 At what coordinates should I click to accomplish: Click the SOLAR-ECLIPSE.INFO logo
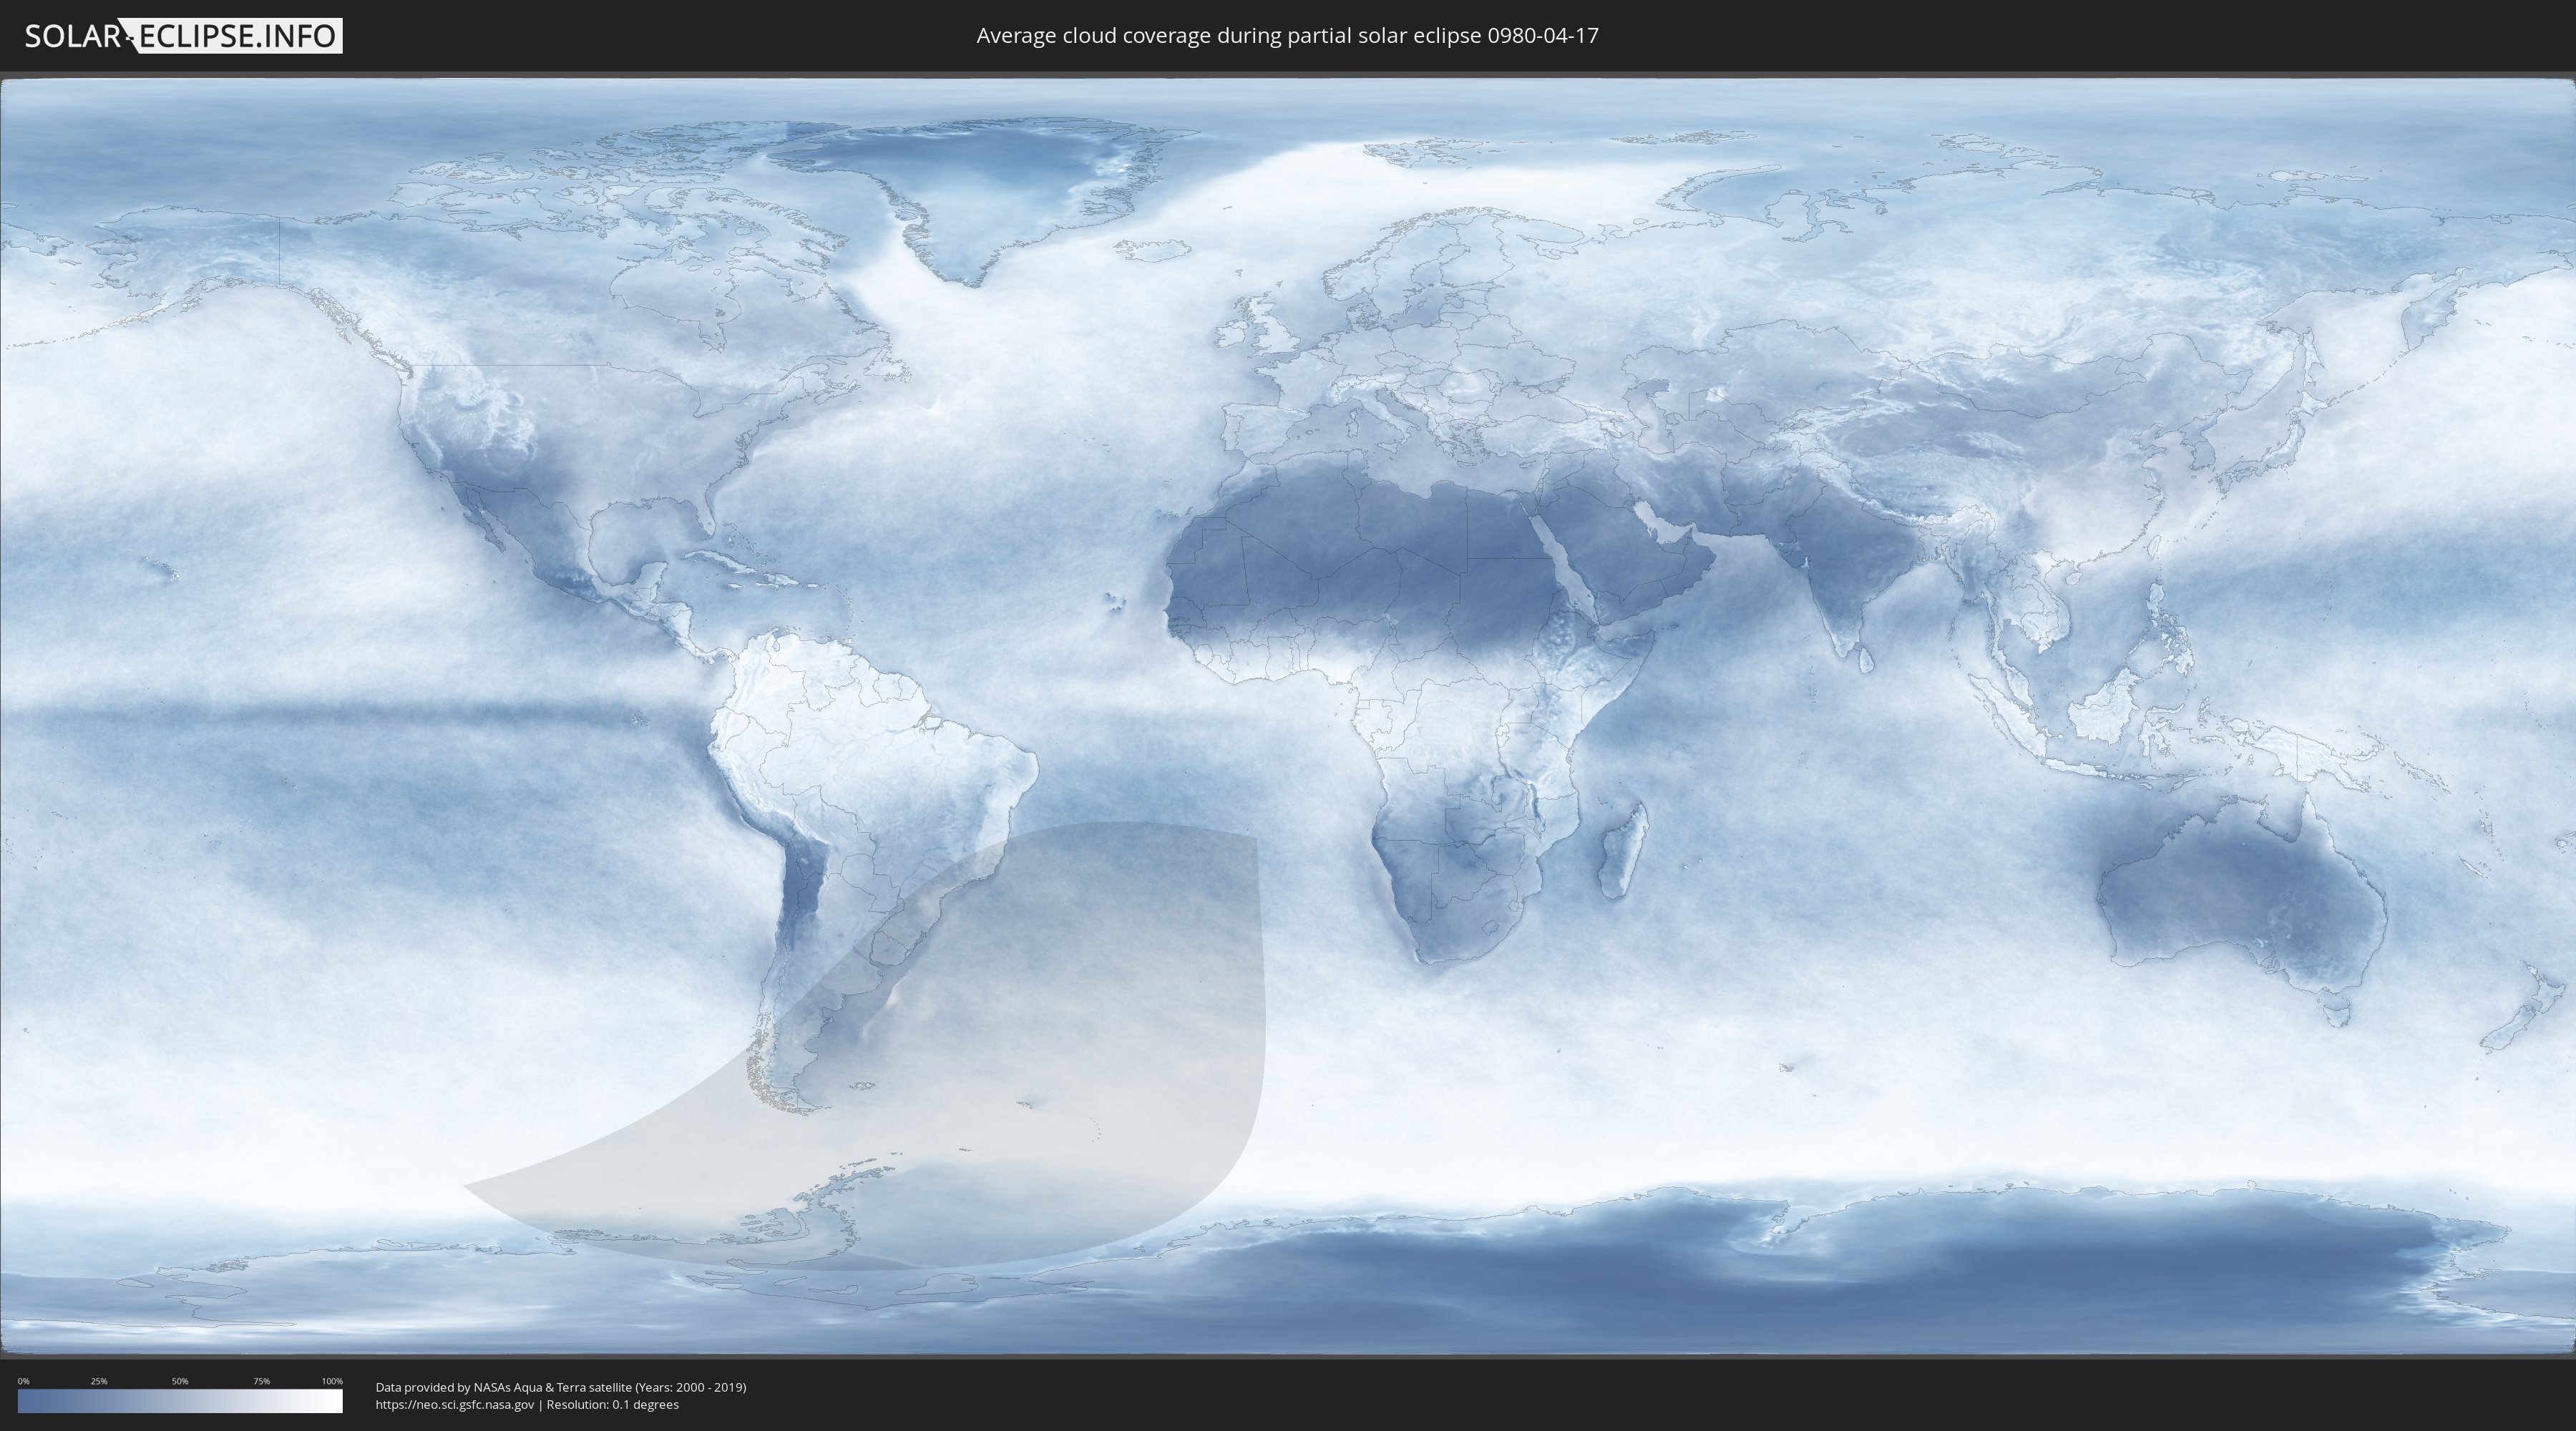click(x=183, y=36)
